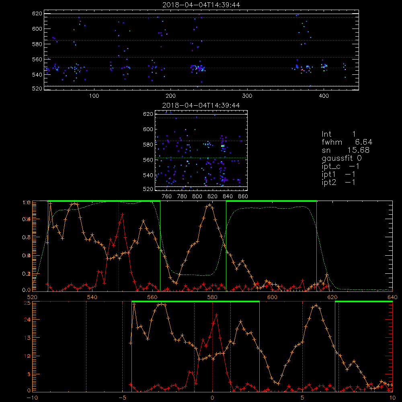Click y-axis tick label 600 on top plot
This screenshot has height=402, width=402.
click(37, 29)
